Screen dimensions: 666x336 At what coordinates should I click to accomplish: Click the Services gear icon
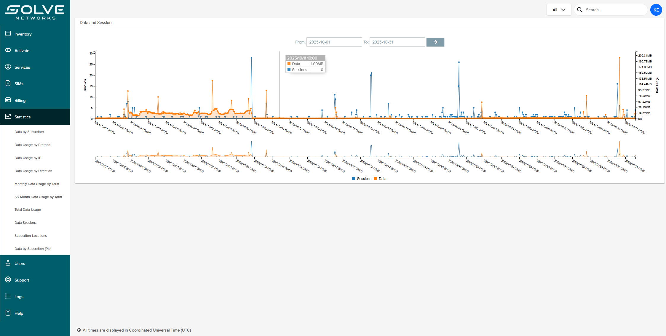8,67
